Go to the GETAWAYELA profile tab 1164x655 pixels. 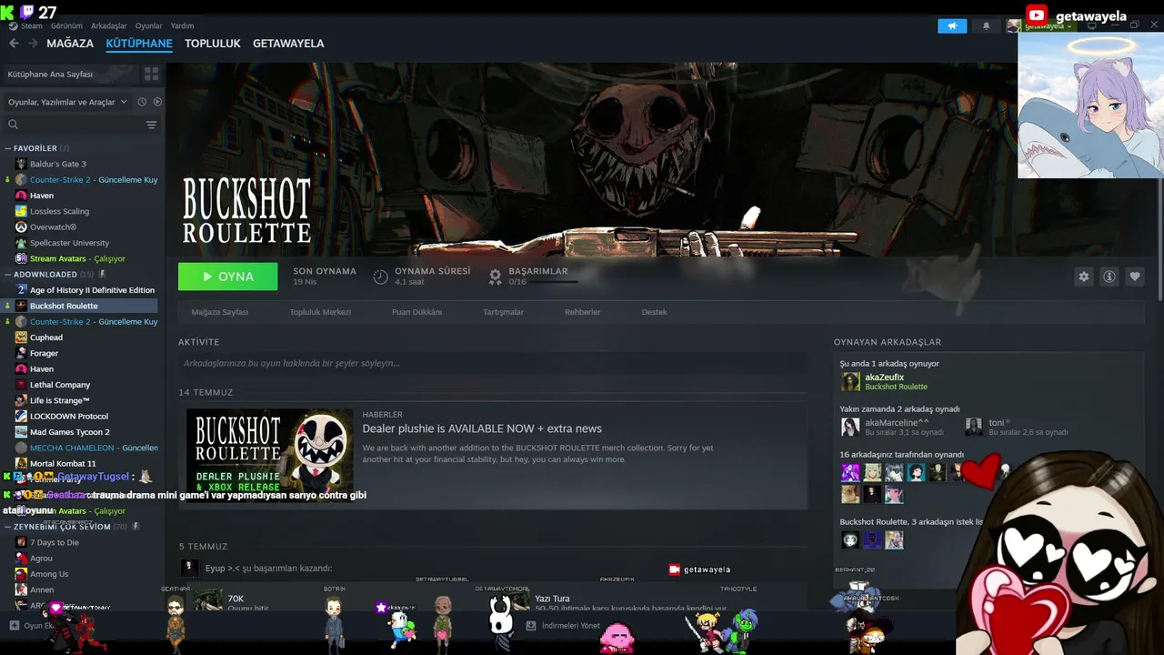click(288, 44)
